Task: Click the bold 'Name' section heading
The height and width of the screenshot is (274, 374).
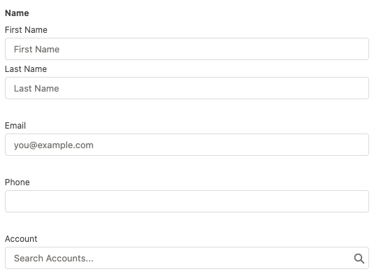Action: click(17, 13)
